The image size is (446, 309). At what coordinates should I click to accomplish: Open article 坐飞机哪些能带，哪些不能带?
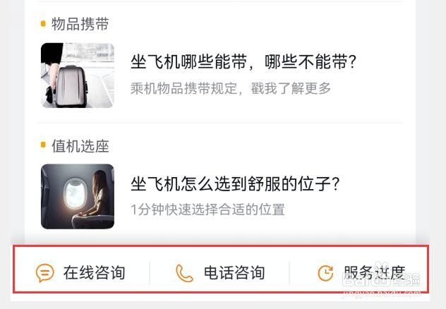(x=243, y=61)
